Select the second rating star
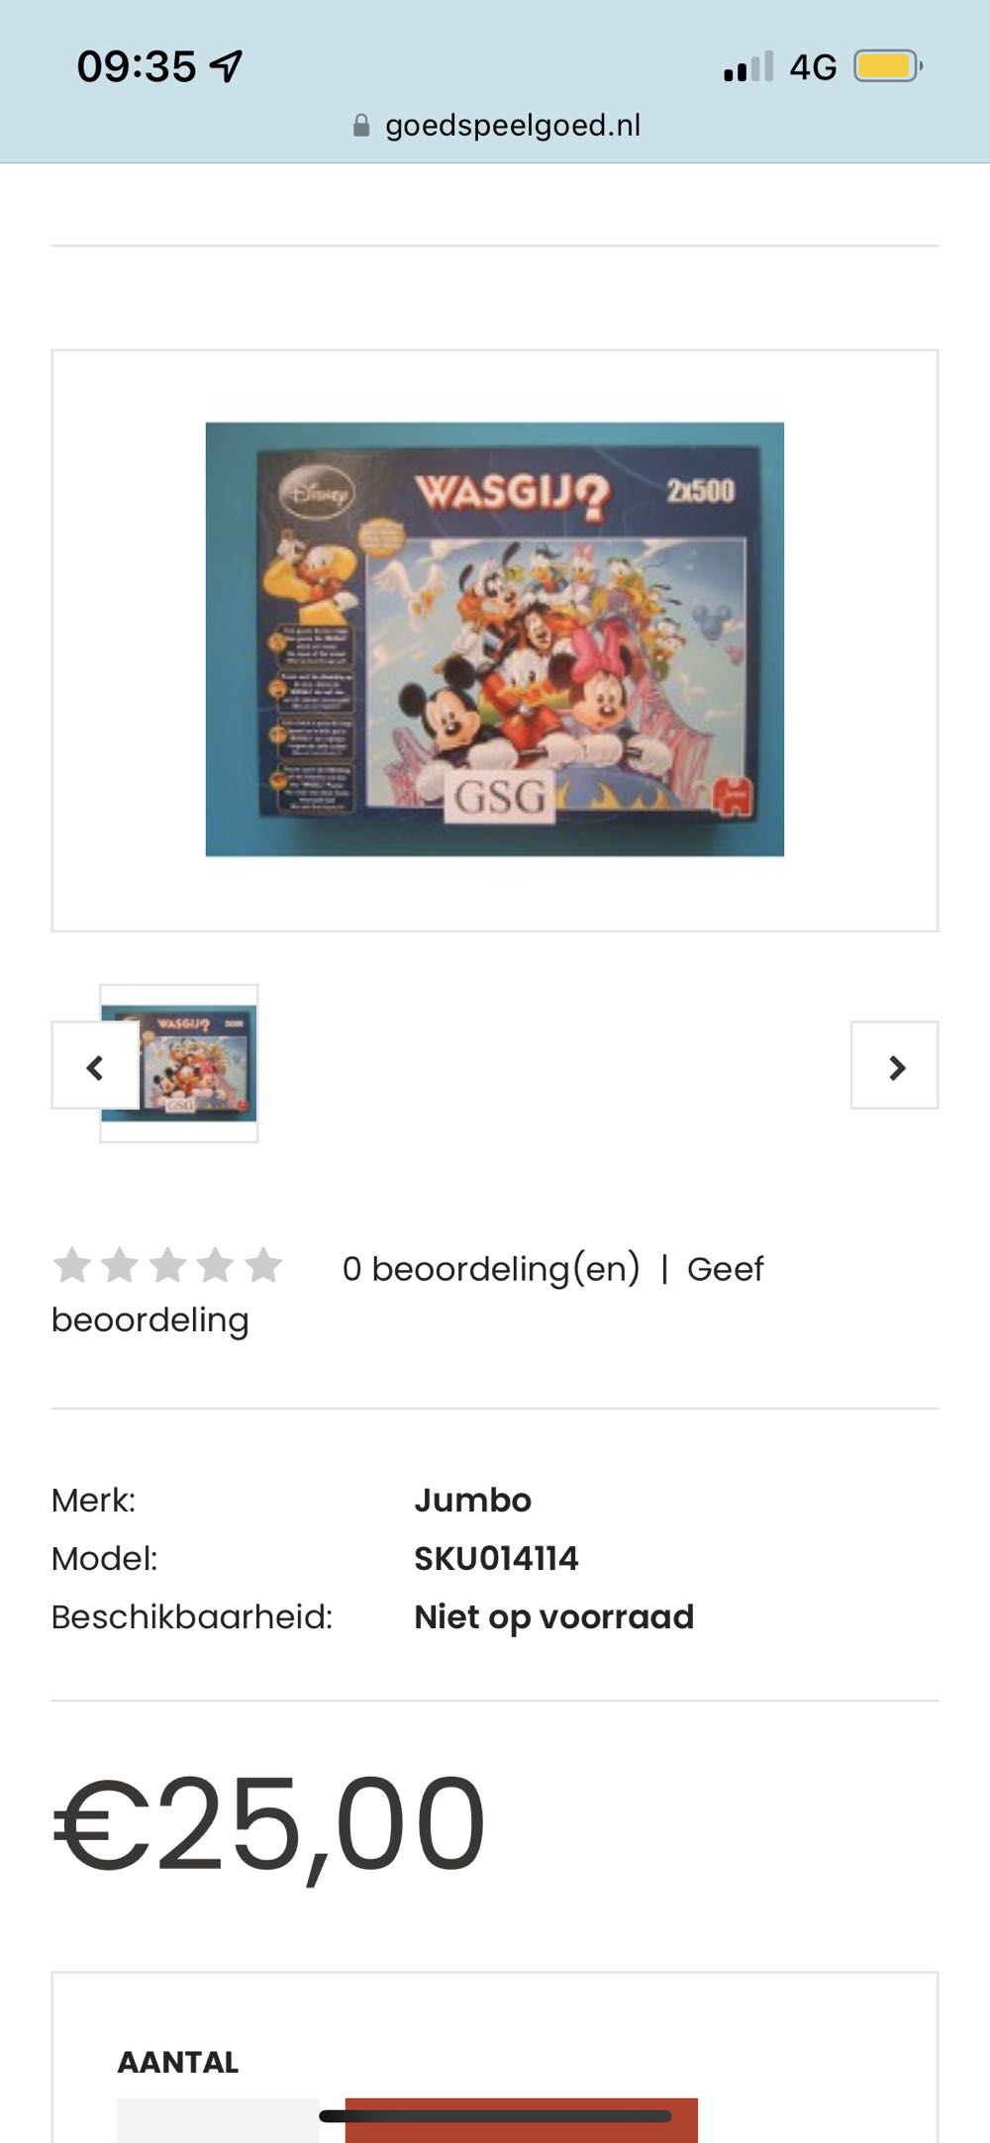990x2143 pixels. coord(120,1265)
